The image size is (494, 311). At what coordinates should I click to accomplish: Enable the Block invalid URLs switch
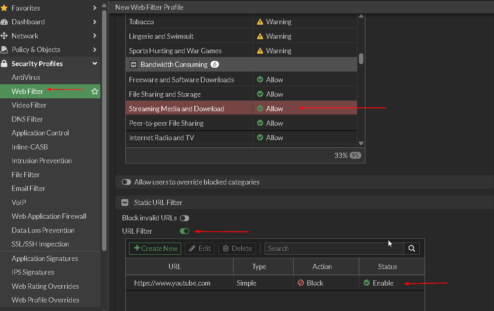[x=184, y=218]
